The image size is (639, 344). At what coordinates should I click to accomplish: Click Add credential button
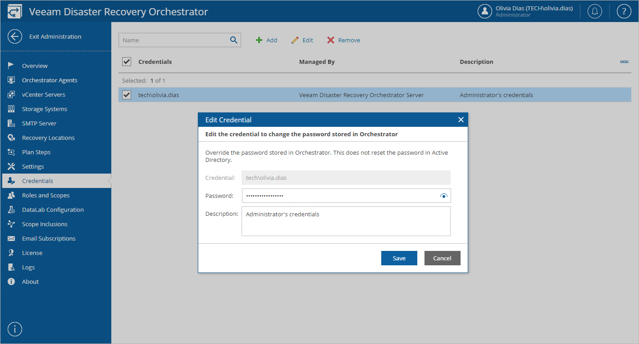[266, 40]
